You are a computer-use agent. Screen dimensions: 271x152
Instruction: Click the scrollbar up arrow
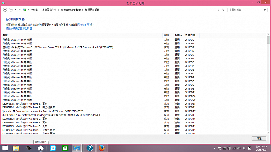click(x=268, y=35)
